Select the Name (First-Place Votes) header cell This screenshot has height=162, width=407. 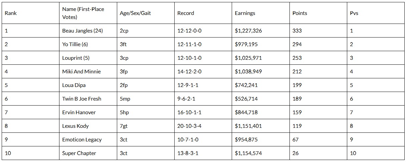point(83,13)
